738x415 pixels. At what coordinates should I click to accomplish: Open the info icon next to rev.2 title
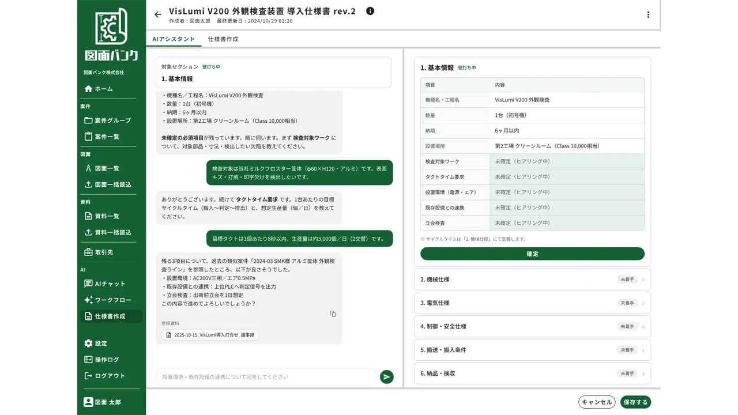(x=370, y=11)
